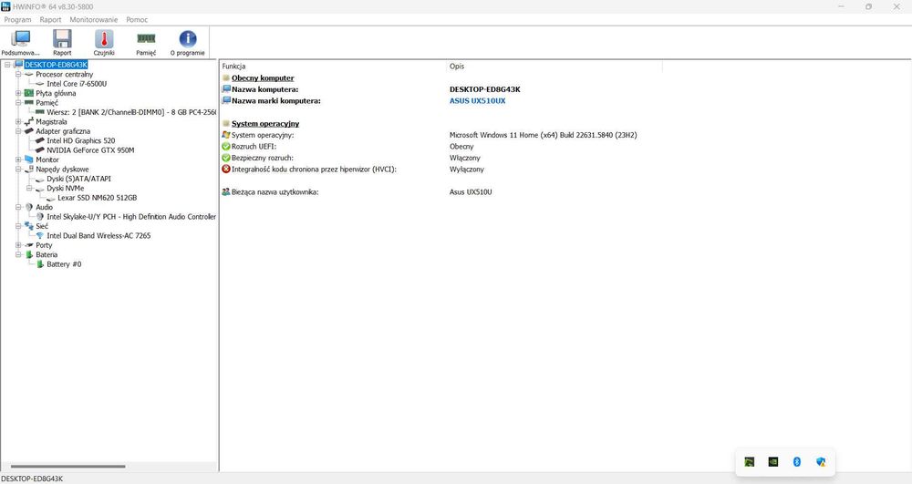Expand the Magistrala branch

coord(18,122)
